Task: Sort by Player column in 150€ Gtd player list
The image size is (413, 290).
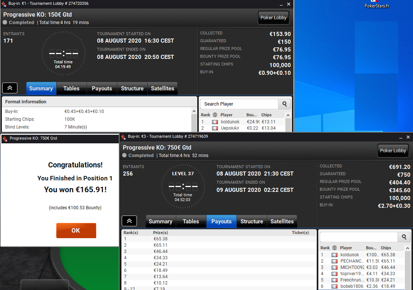Action: (226, 115)
